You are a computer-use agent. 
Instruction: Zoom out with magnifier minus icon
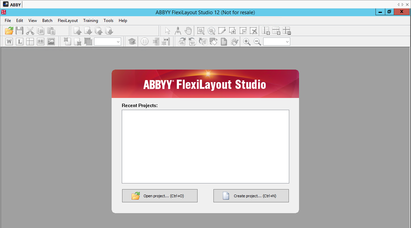click(x=257, y=42)
